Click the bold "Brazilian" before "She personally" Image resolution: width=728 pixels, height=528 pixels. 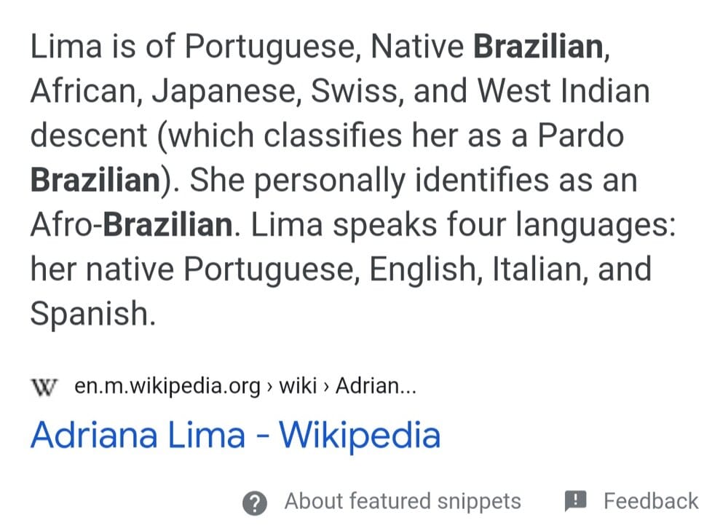95,181
